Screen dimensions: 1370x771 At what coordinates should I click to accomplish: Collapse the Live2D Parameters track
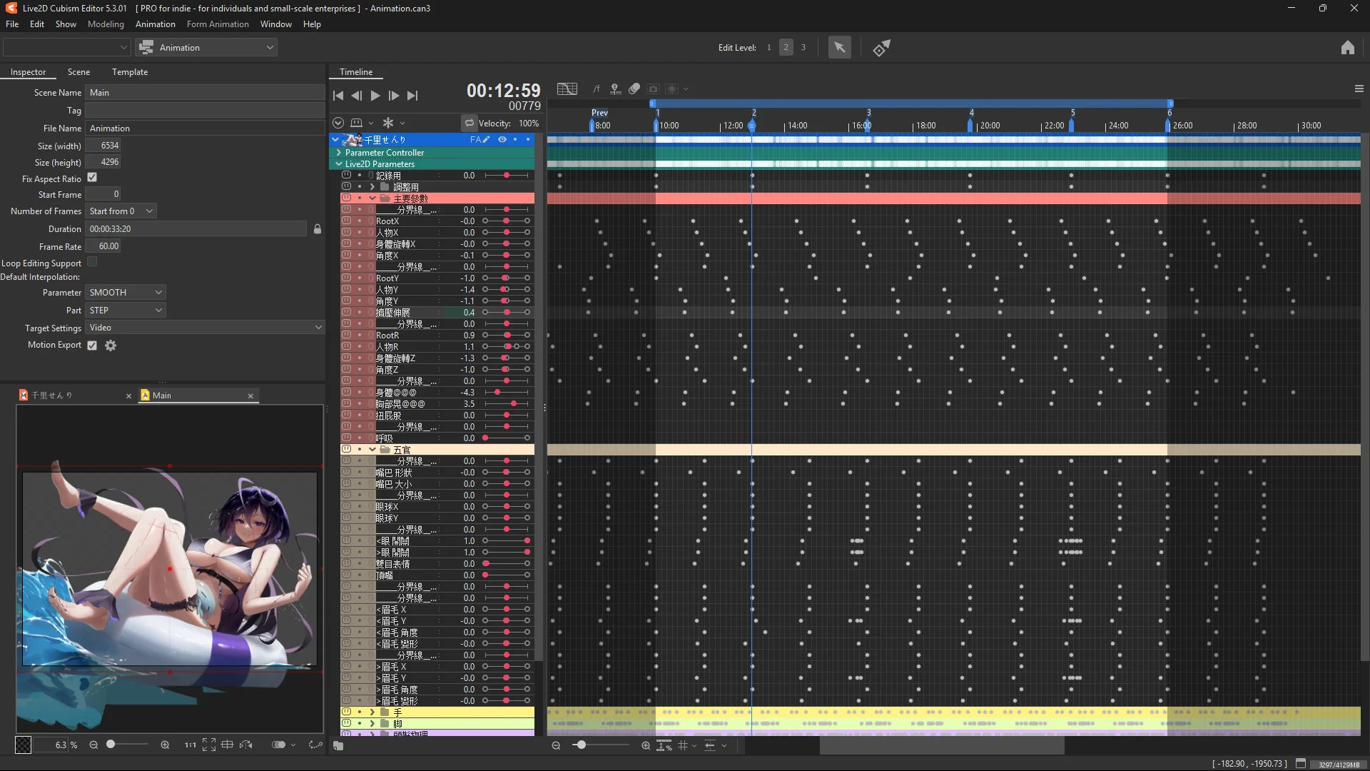point(339,164)
